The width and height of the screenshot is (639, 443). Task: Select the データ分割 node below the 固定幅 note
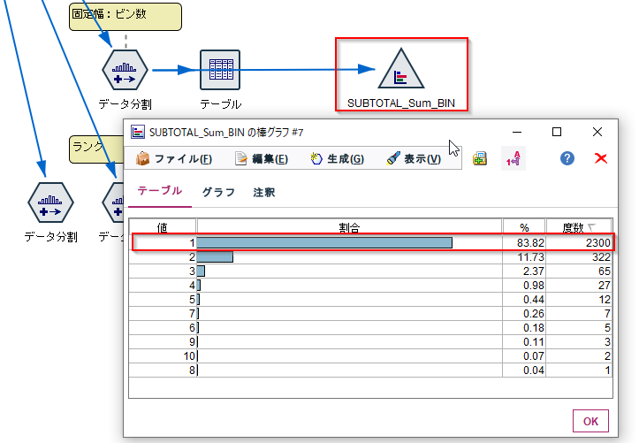coord(125,70)
